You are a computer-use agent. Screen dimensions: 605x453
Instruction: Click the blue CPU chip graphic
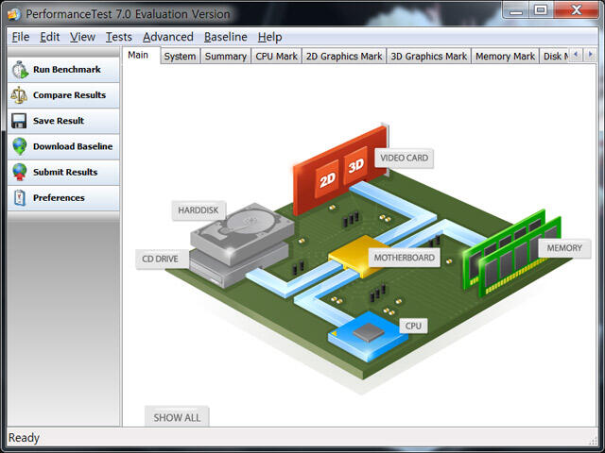point(368,336)
